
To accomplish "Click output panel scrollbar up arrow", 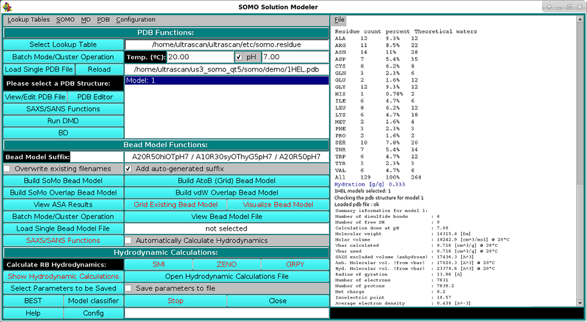I will [580, 19].
